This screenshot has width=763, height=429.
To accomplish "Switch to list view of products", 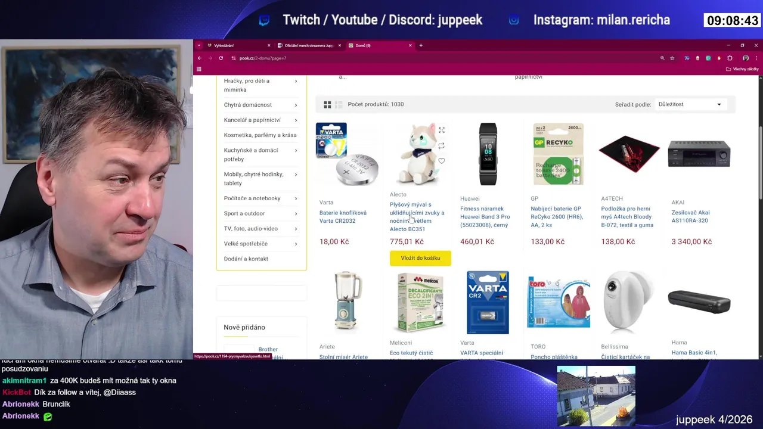I will 339,104.
